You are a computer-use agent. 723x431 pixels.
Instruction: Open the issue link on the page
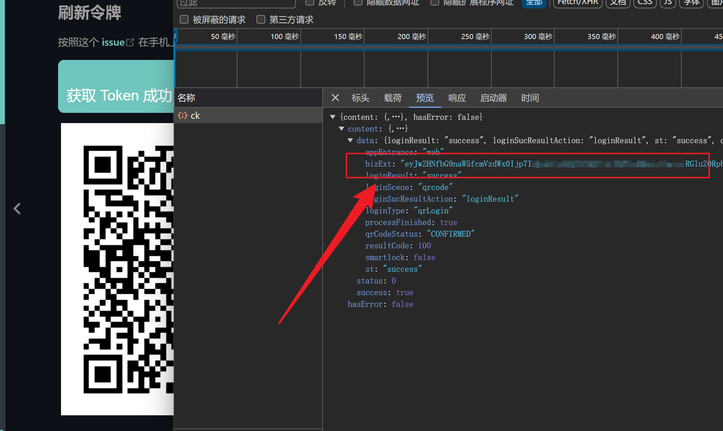pos(113,42)
